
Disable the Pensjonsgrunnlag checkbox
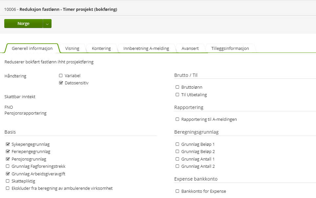pyautogui.click(x=8, y=159)
